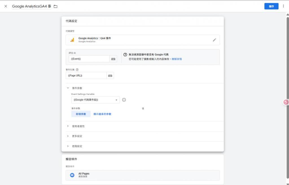Select the All Pages trigger row
Viewport: 289px width, 185px height.
tap(143, 175)
